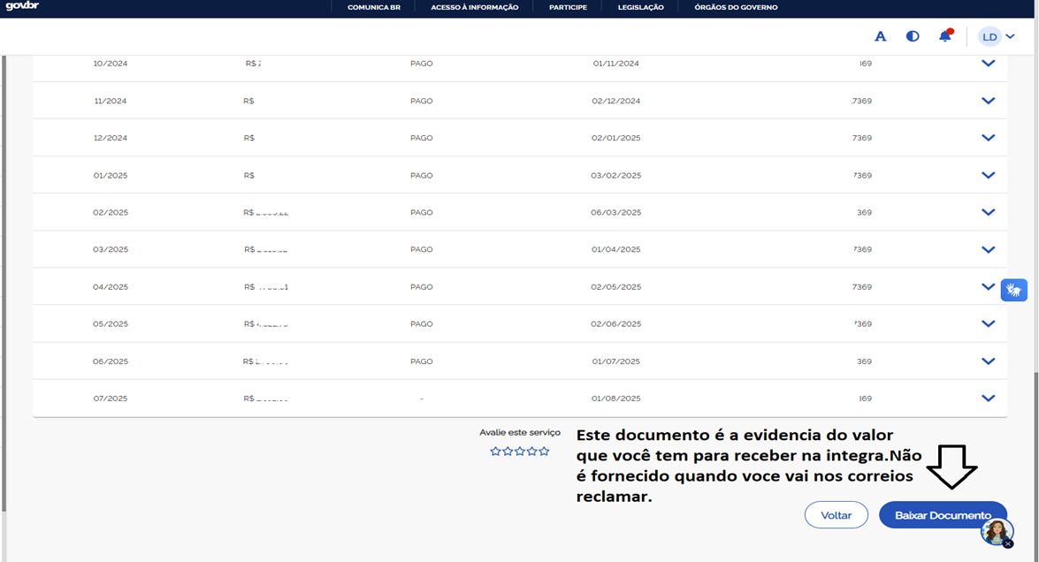The image size is (1039, 562).
Task: Expand the 02/2025 row details
Action: (988, 212)
